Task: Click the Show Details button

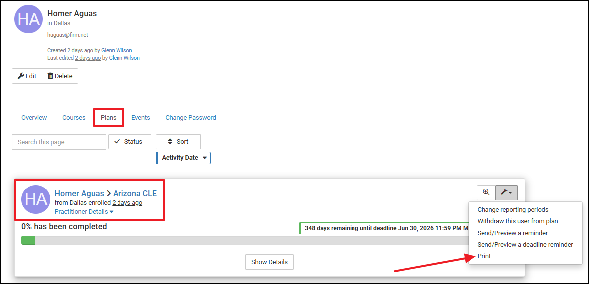Action: pyautogui.click(x=269, y=262)
